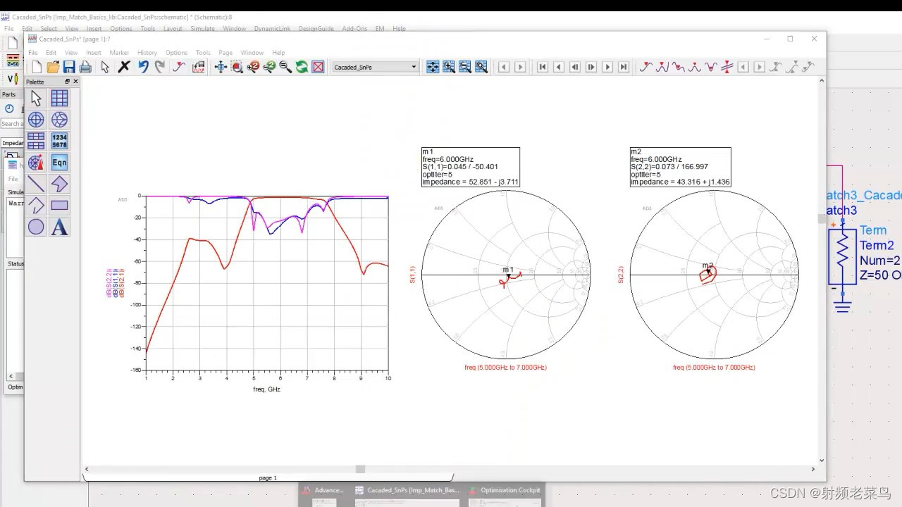The height and width of the screenshot is (507, 902).
Task: Open the Tools menu in data display
Action: point(203,53)
